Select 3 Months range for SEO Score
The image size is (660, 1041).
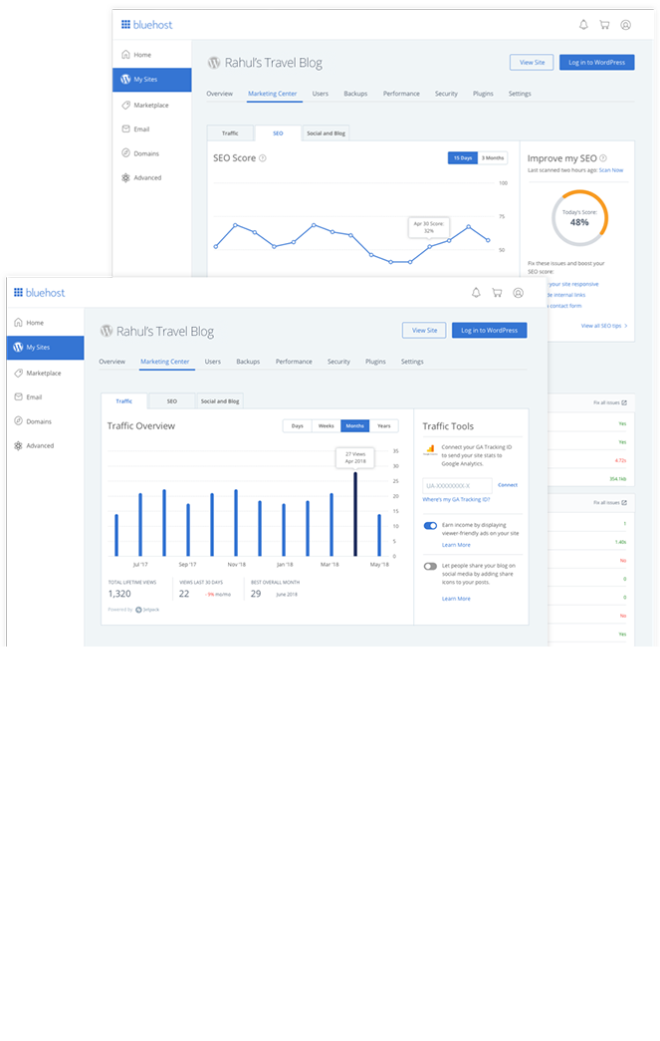493,158
